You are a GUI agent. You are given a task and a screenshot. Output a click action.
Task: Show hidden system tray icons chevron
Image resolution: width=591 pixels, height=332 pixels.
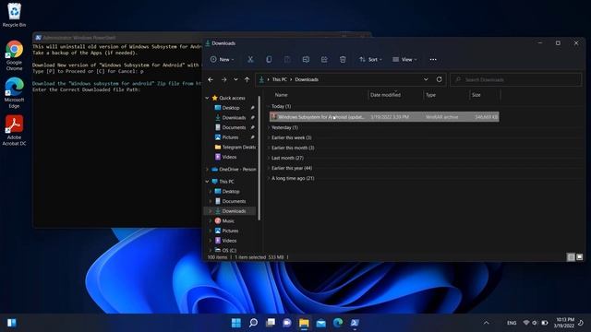coord(487,323)
